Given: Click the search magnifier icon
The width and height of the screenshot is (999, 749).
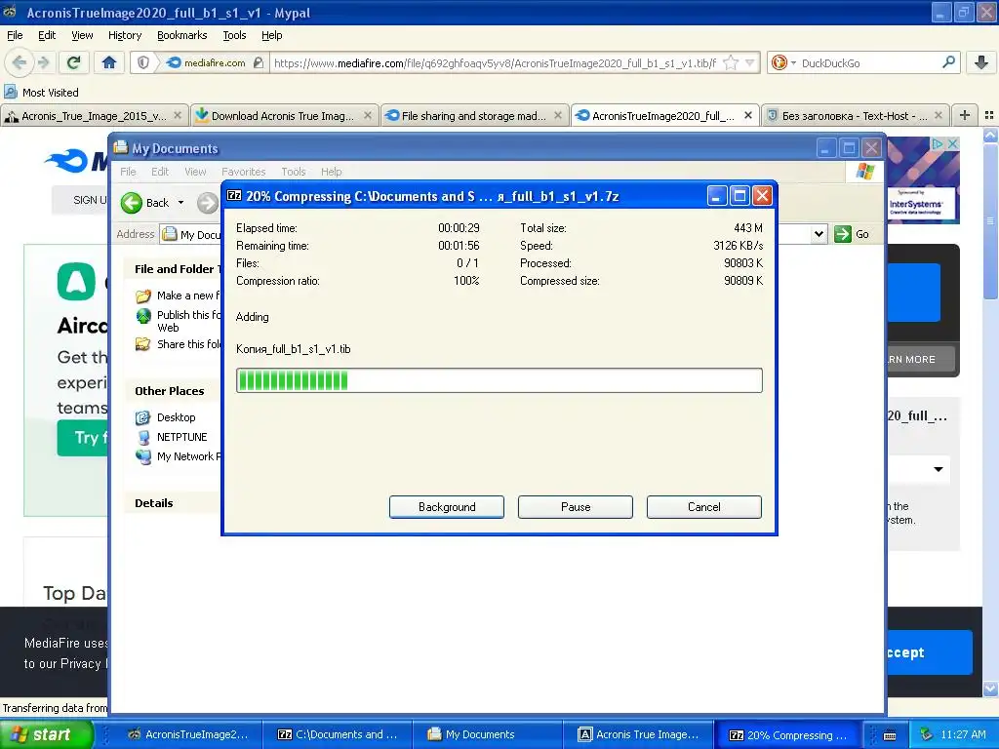Looking at the screenshot, I should click(x=948, y=62).
